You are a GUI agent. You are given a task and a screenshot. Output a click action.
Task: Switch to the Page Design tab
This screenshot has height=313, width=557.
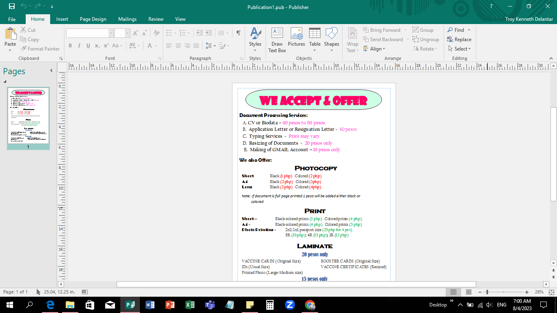[93, 19]
